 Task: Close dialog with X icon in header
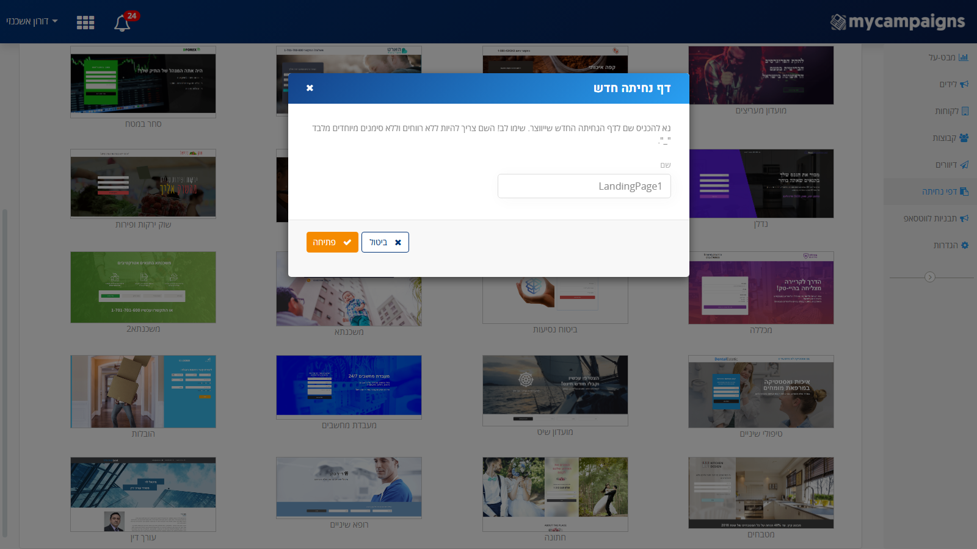(310, 88)
